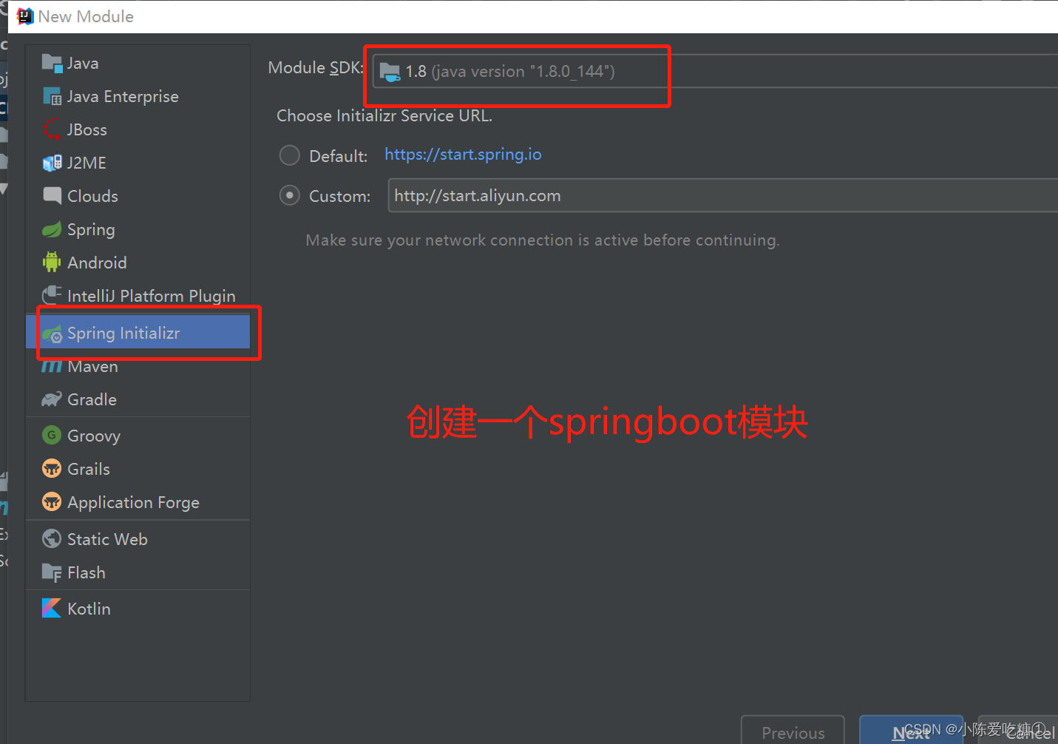Screen dimensions: 1058x744
Task: Click the IntelliJ logo in title bar
Action: coord(25,16)
